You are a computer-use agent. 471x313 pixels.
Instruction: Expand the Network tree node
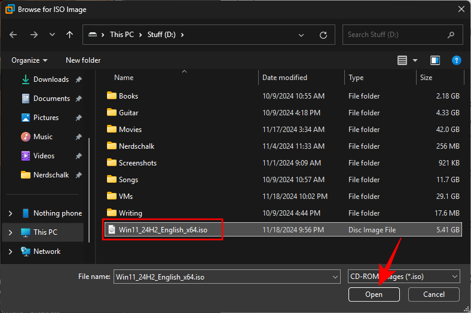[x=10, y=251]
